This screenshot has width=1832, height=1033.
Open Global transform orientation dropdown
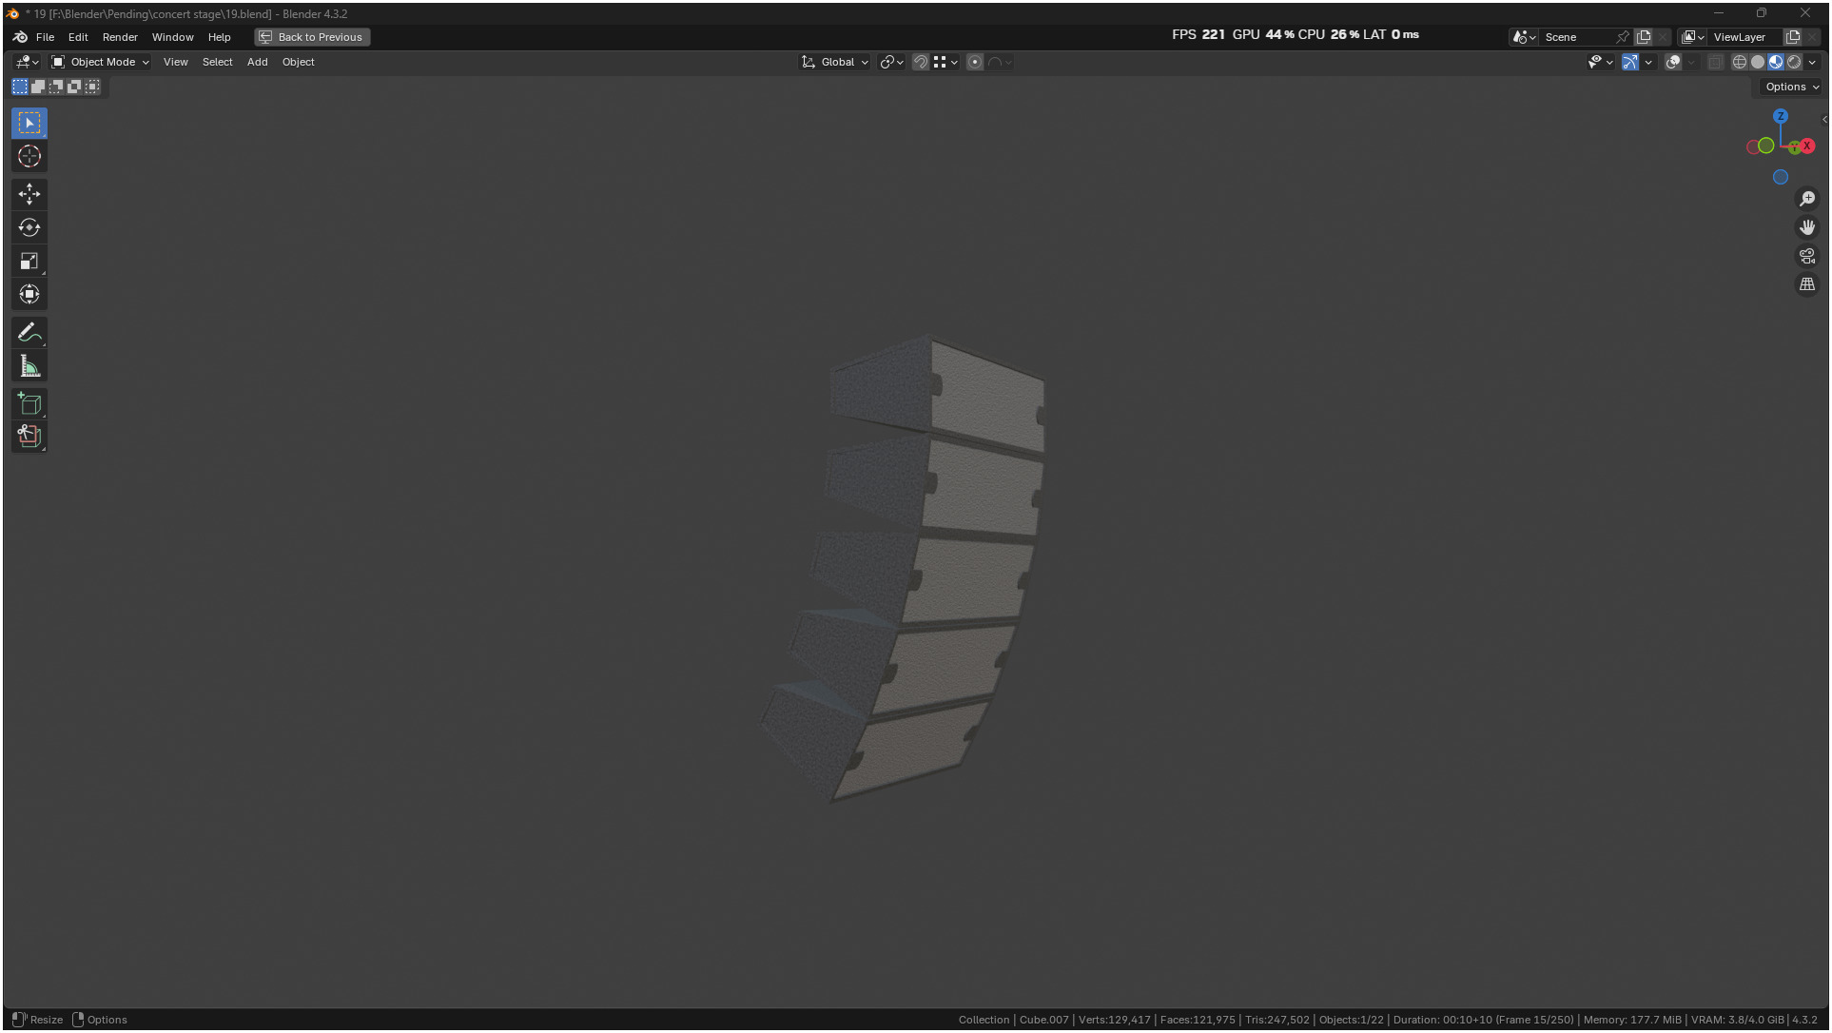pyautogui.click(x=836, y=62)
